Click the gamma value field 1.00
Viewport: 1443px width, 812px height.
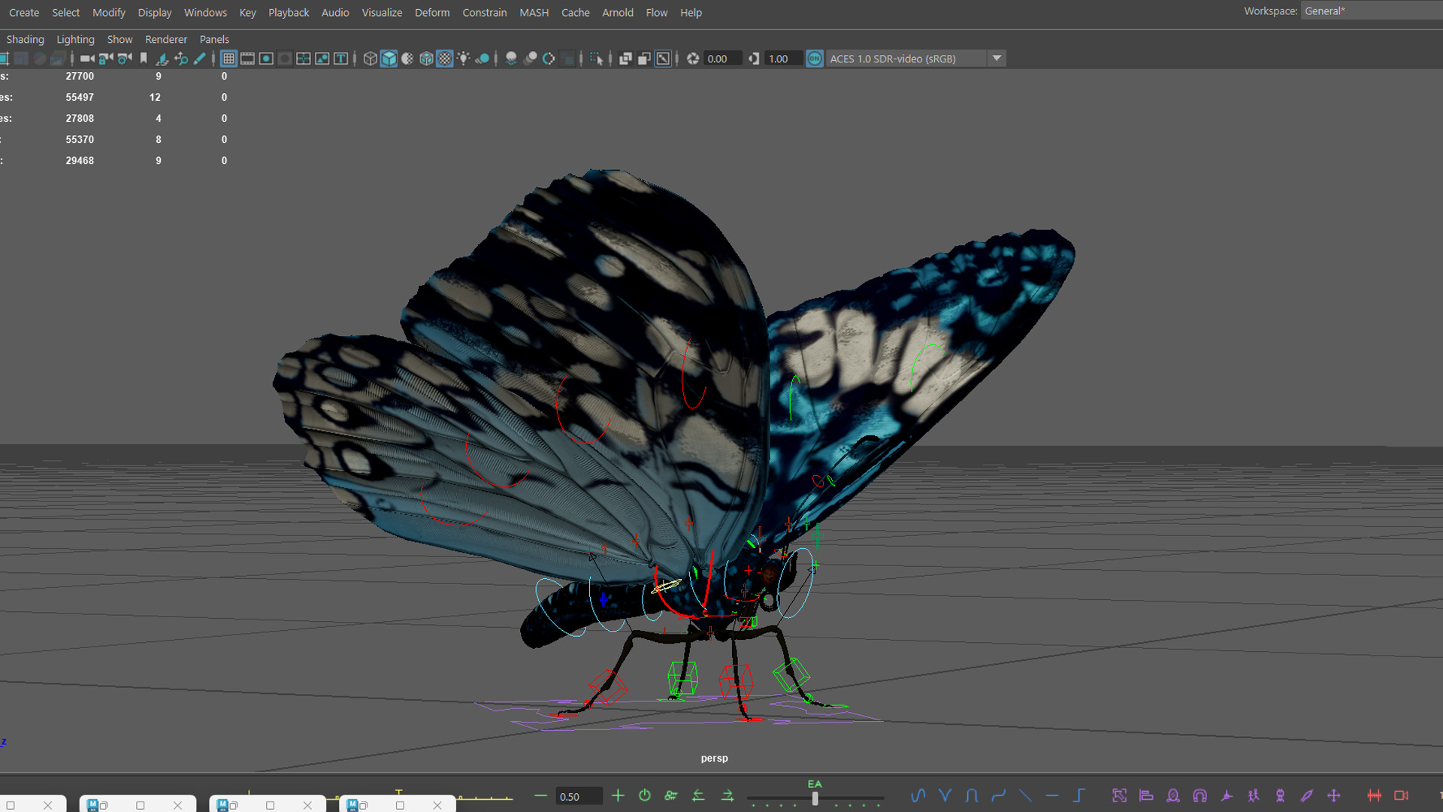(x=783, y=59)
